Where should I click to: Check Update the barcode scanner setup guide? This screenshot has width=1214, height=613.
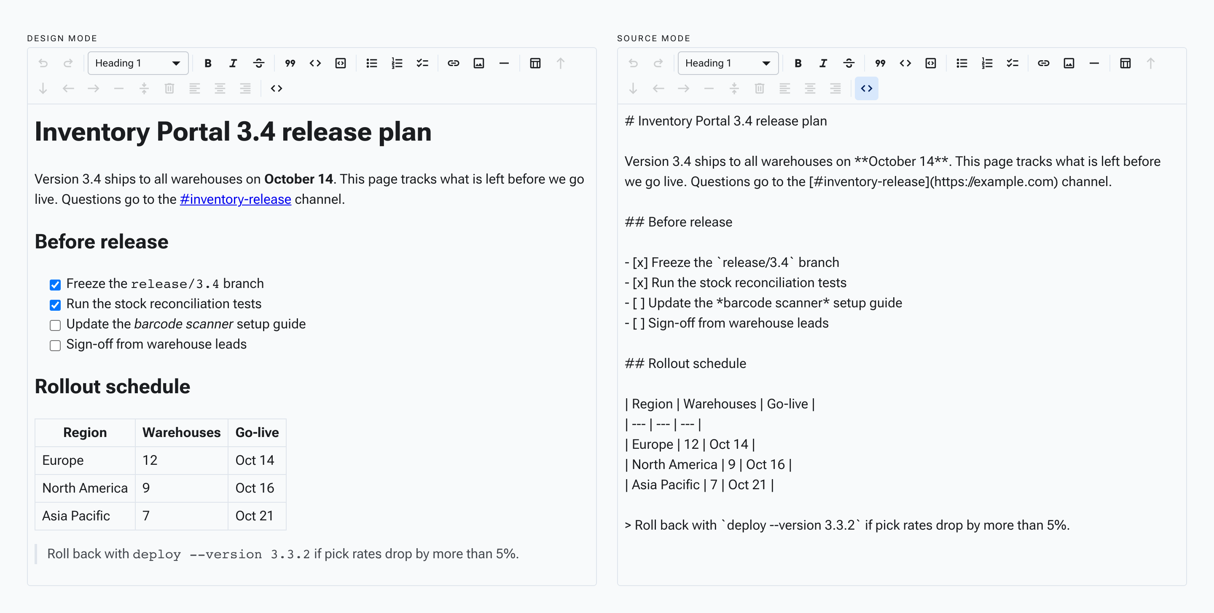click(55, 325)
